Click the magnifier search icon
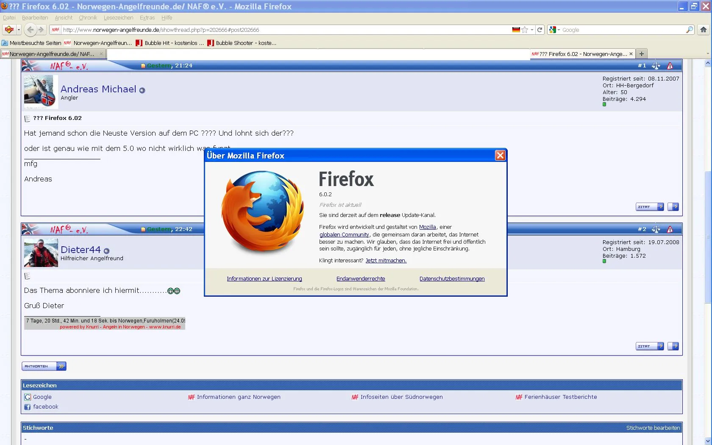The width and height of the screenshot is (712, 445). [690, 30]
